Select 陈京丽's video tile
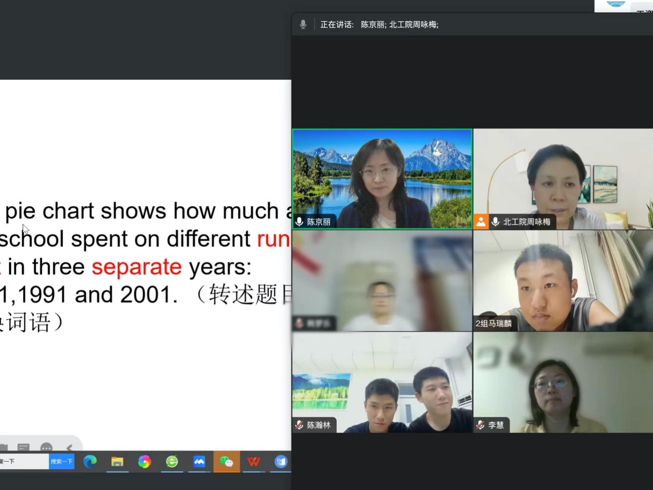The width and height of the screenshot is (653, 490). coord(382,179)
